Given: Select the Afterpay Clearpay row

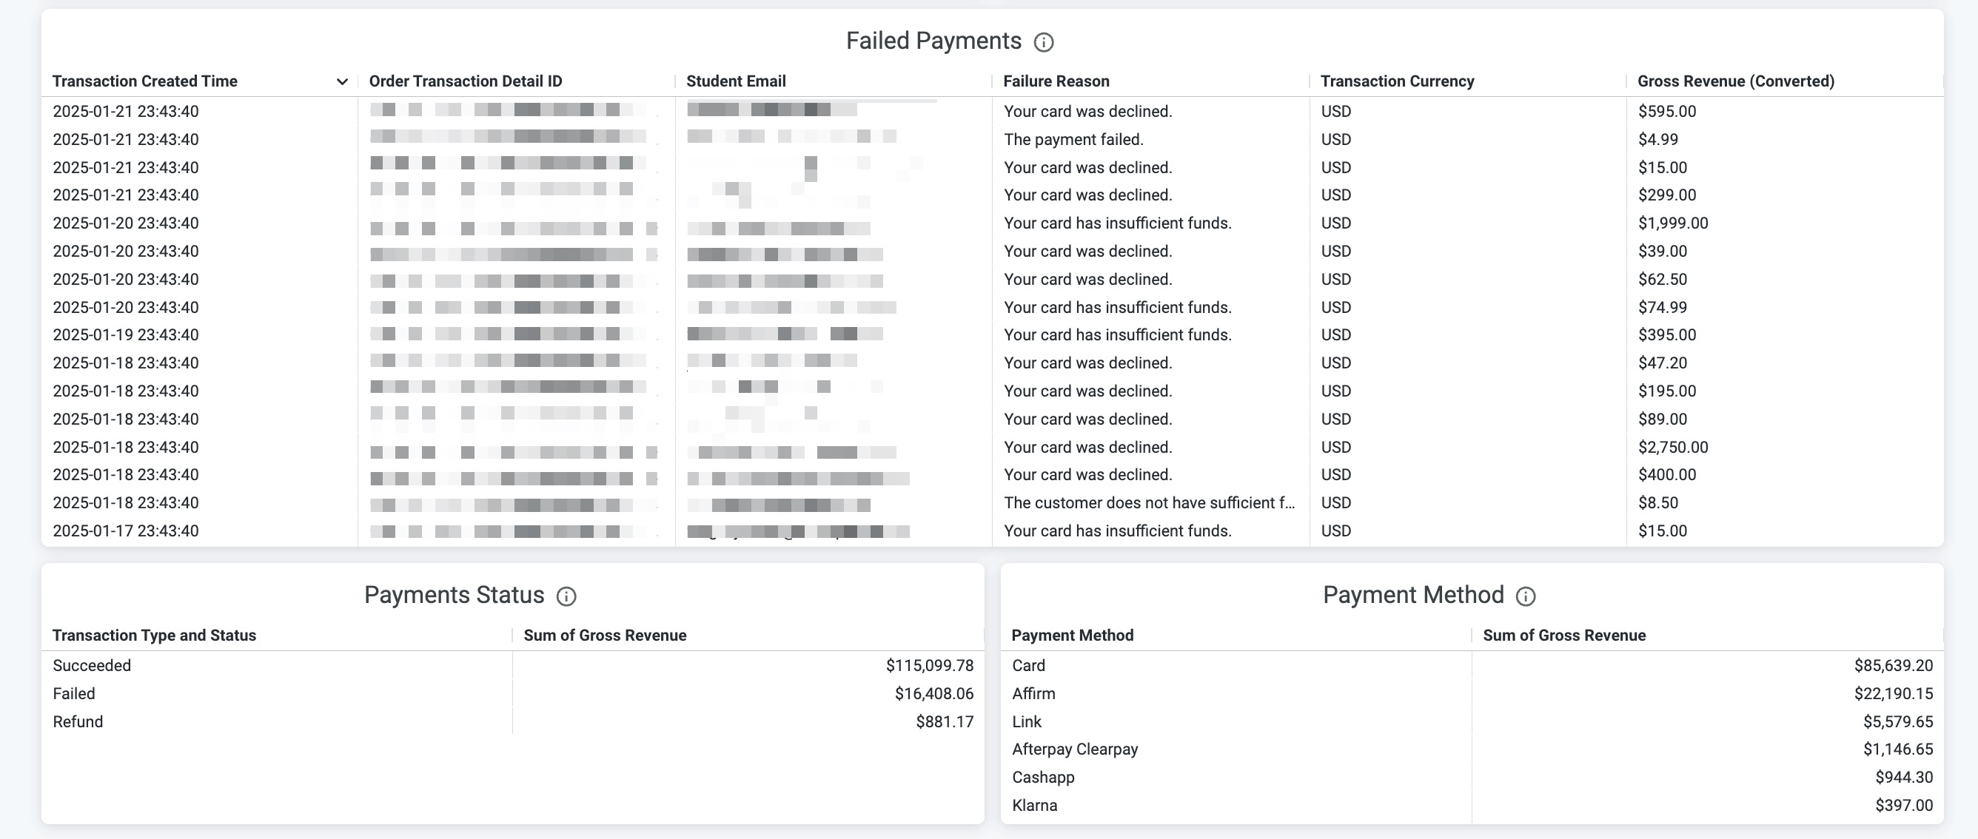Looking at the screenshot, I should tap(1472, 749).
